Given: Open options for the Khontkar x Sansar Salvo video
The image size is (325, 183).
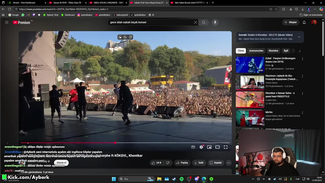Looking at the screenshot, I should pos(302,93).
